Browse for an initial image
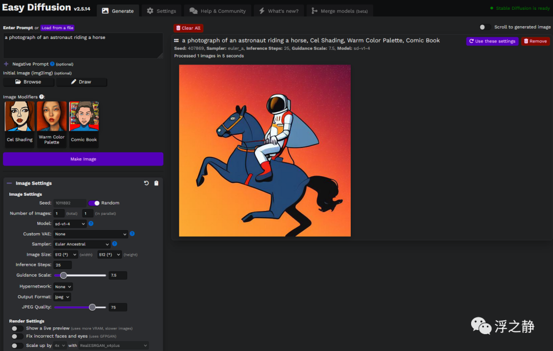The image size is (553, 351). 29,82
